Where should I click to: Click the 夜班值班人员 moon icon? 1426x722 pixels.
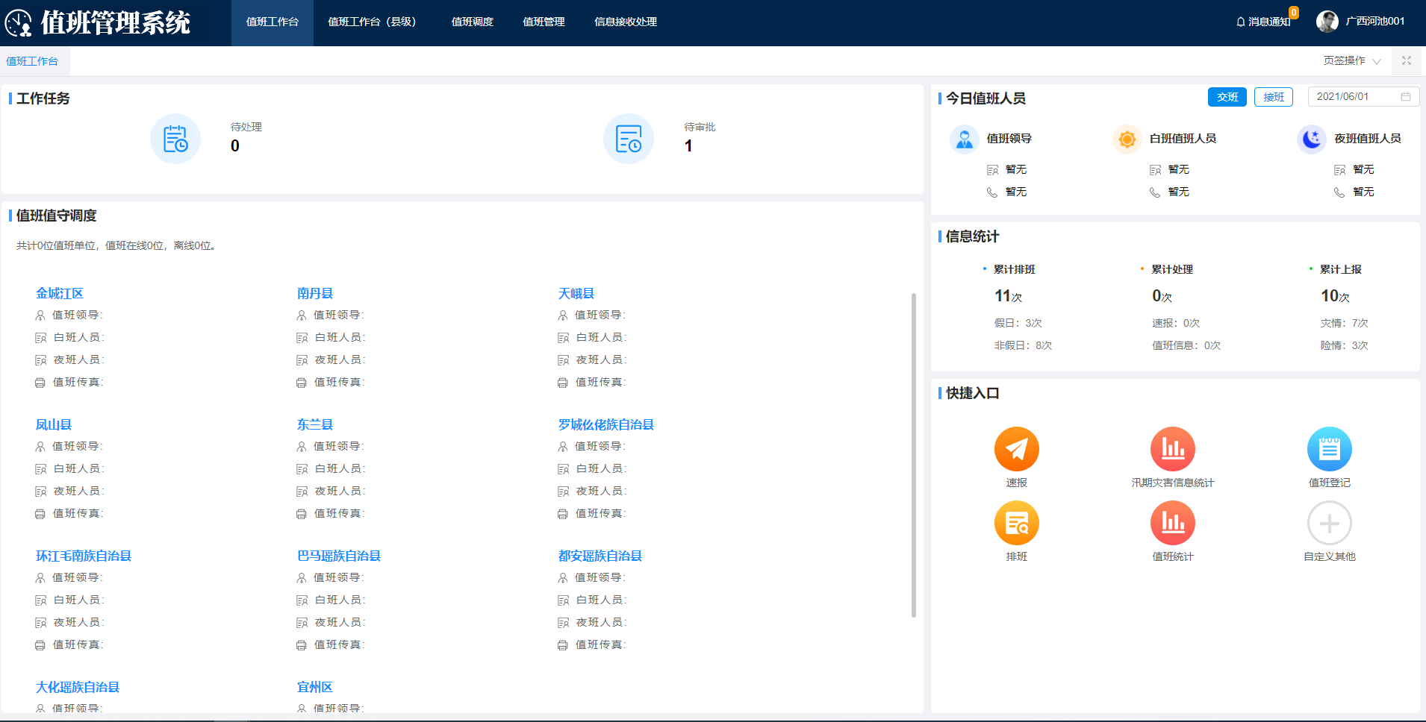click(x=1312, y=139)
